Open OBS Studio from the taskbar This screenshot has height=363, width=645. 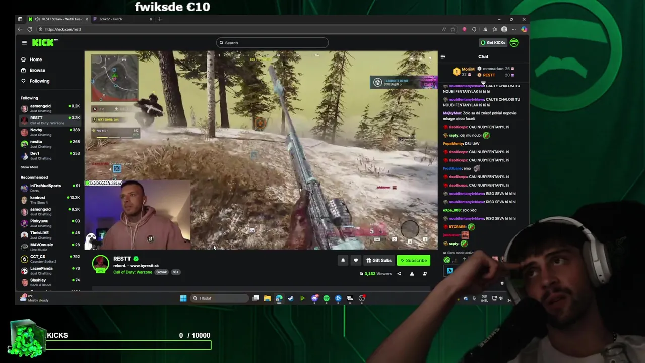(362, 298)
